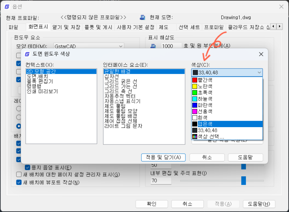Click drawing icon beside 현재 도면
The width and height of the screenshot is (289, 212).
tap(142, 17)
